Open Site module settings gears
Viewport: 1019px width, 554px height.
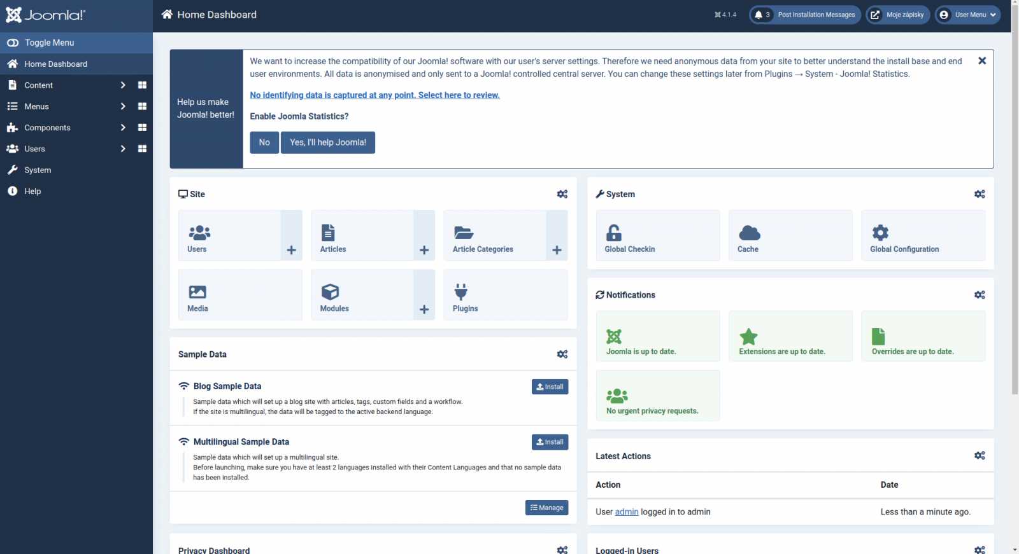[562, 194]
